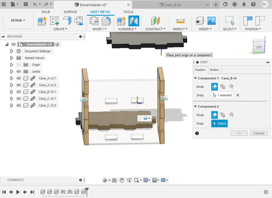Expand Document Settings node
272x198 pixels.
pyautogui.click(x=12, y=51)
